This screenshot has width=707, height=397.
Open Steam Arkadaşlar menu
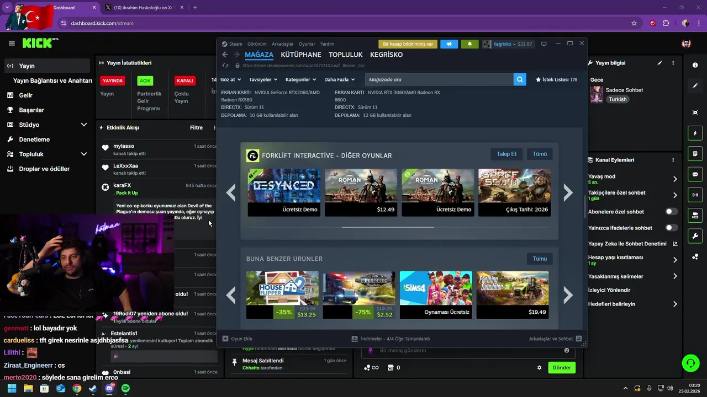[x=283, y=44]
